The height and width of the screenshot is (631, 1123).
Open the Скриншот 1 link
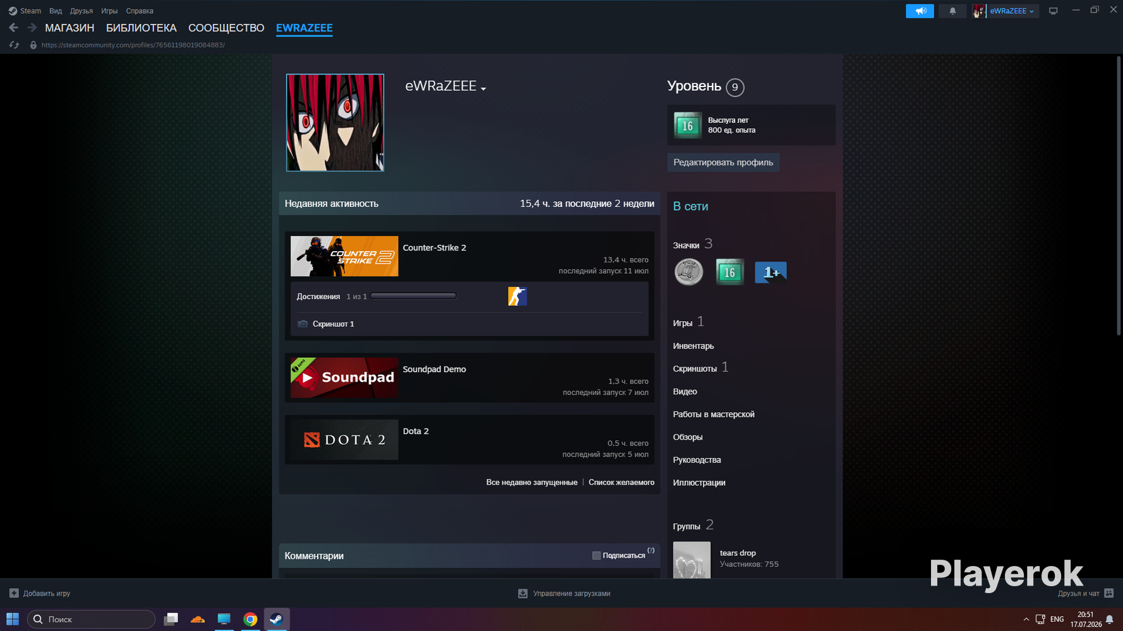point(333,324)
